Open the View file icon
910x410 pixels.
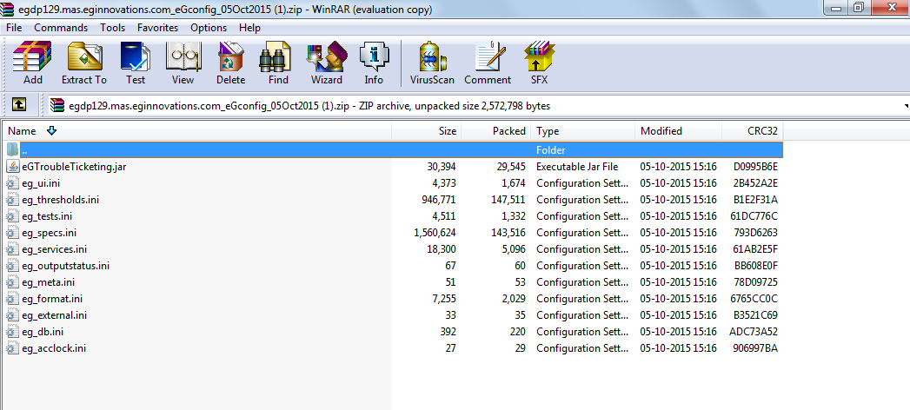click(x=183, y=56)
